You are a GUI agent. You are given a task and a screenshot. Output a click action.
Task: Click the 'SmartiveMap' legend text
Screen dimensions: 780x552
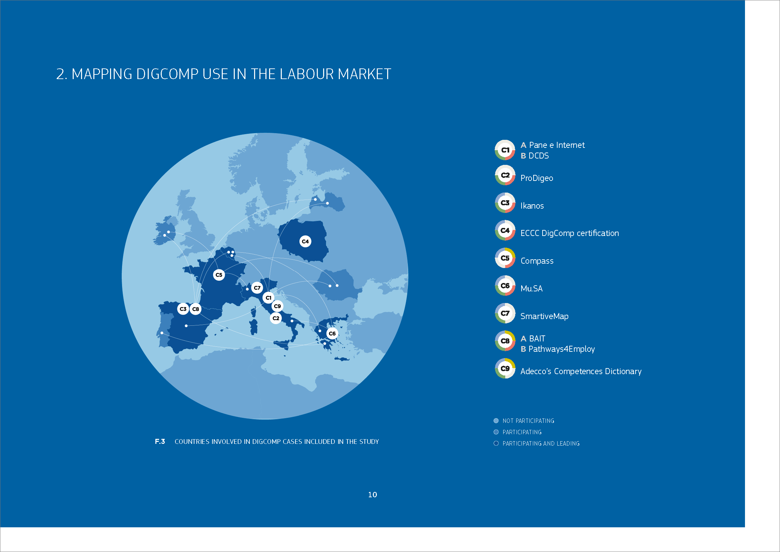[x=544, y=316]
